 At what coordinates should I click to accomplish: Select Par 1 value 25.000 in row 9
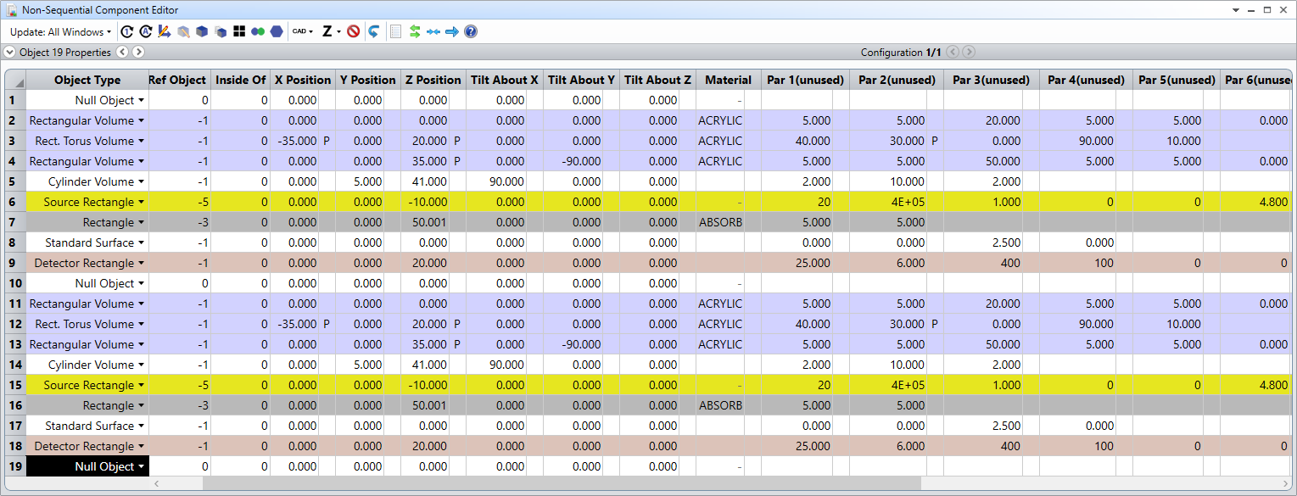point(797,263)
